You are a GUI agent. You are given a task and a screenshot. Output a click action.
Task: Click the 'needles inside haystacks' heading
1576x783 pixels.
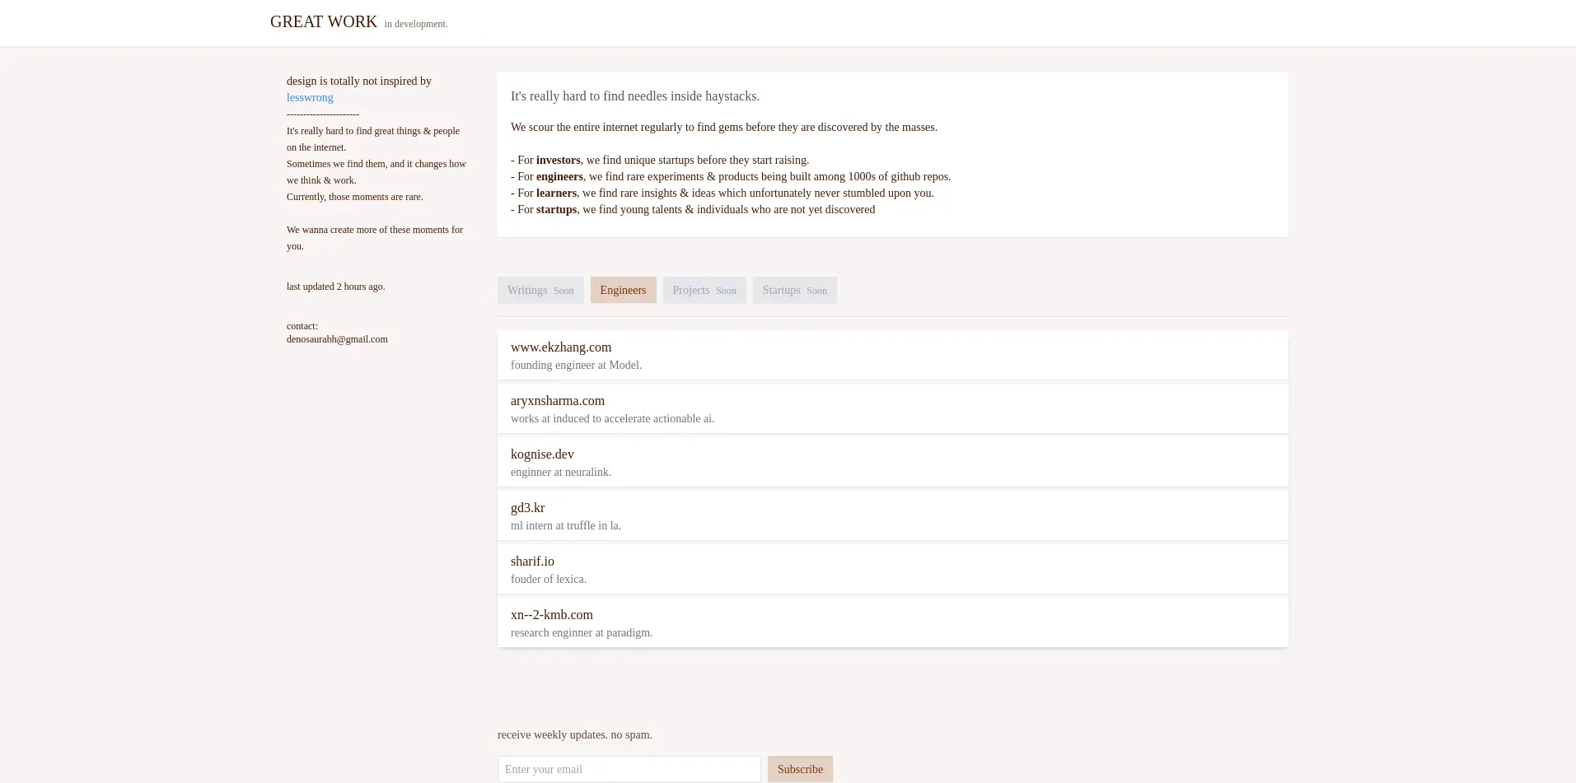(634, 96)
